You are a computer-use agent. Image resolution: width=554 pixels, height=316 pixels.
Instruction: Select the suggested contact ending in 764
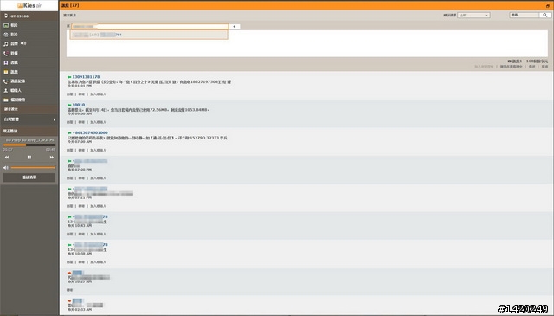(149, 35)
